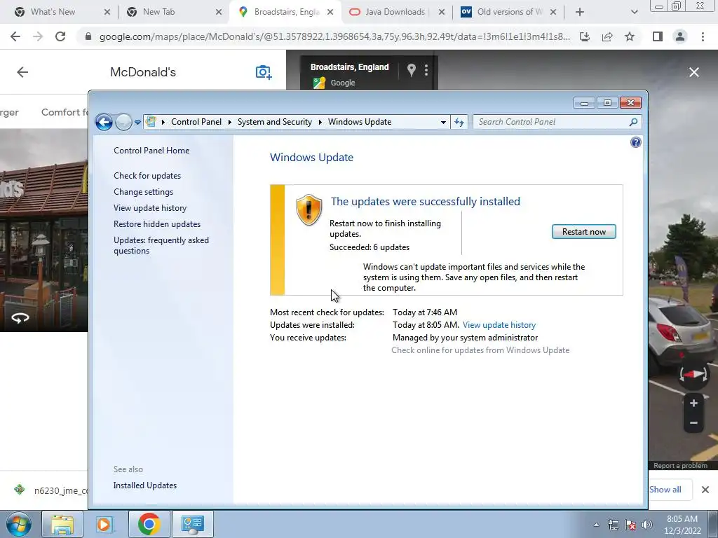Open Windows Media Player taskbar icon

pos(105,524)
